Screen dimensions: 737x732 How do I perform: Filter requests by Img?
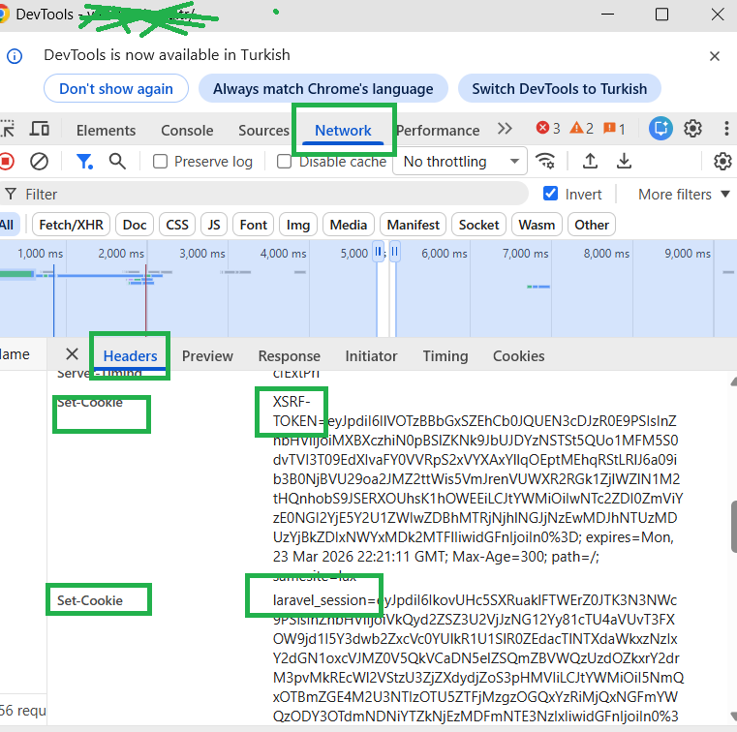[298, 225]
